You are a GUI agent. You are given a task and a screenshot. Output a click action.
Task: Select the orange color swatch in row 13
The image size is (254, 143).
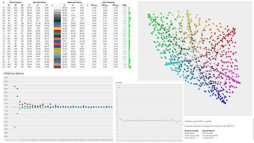(57, 39)
